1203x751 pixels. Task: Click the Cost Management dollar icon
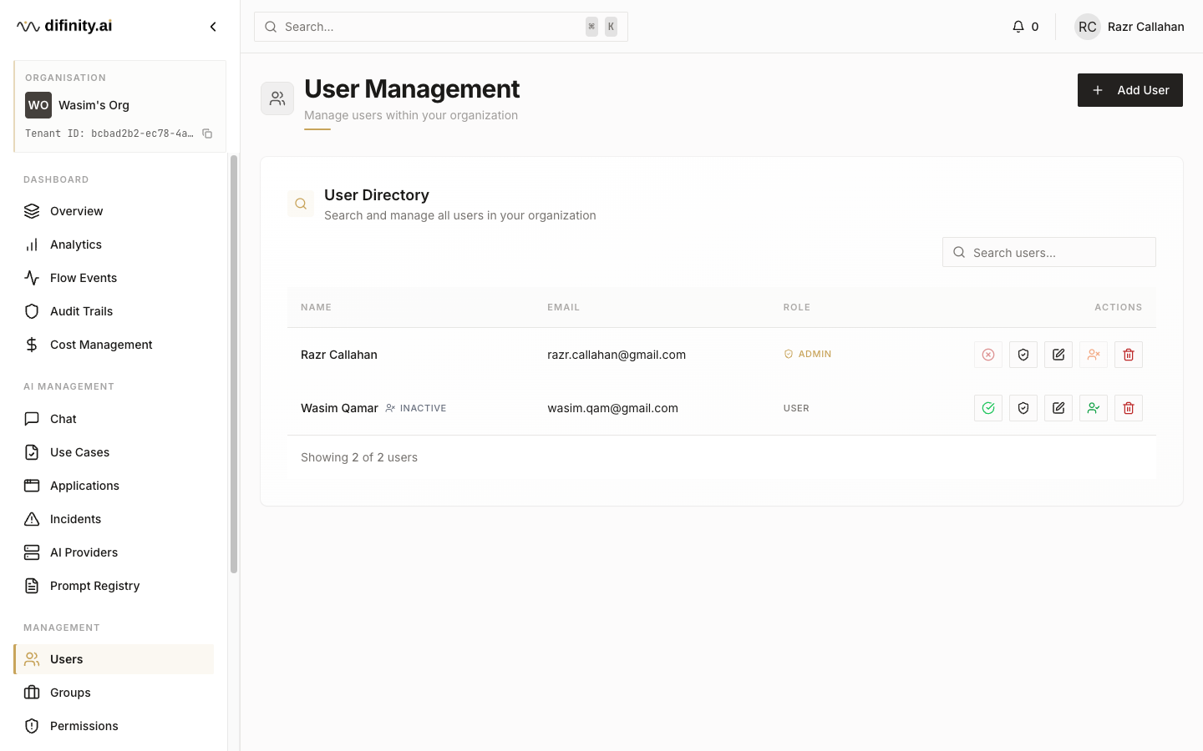pyautogui.click(x=32, y=345)
